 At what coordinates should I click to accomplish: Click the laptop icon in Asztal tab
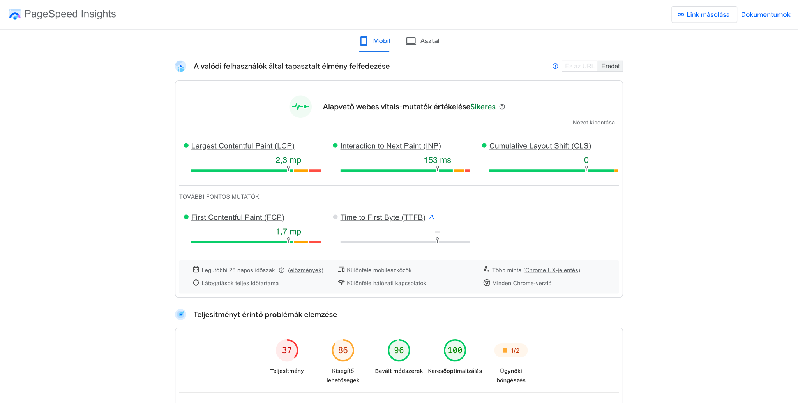click(x=411, y=41)
